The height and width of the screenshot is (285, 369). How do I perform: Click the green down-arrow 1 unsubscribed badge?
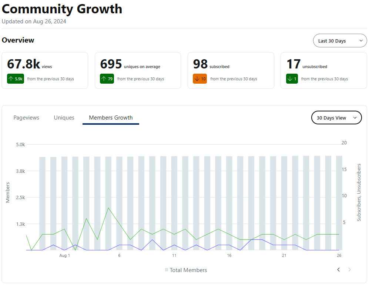292,79
